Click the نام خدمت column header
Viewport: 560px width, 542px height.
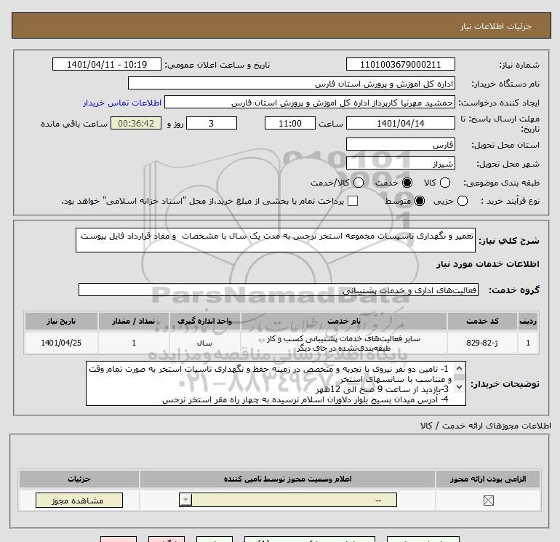[x=344, y=321]
